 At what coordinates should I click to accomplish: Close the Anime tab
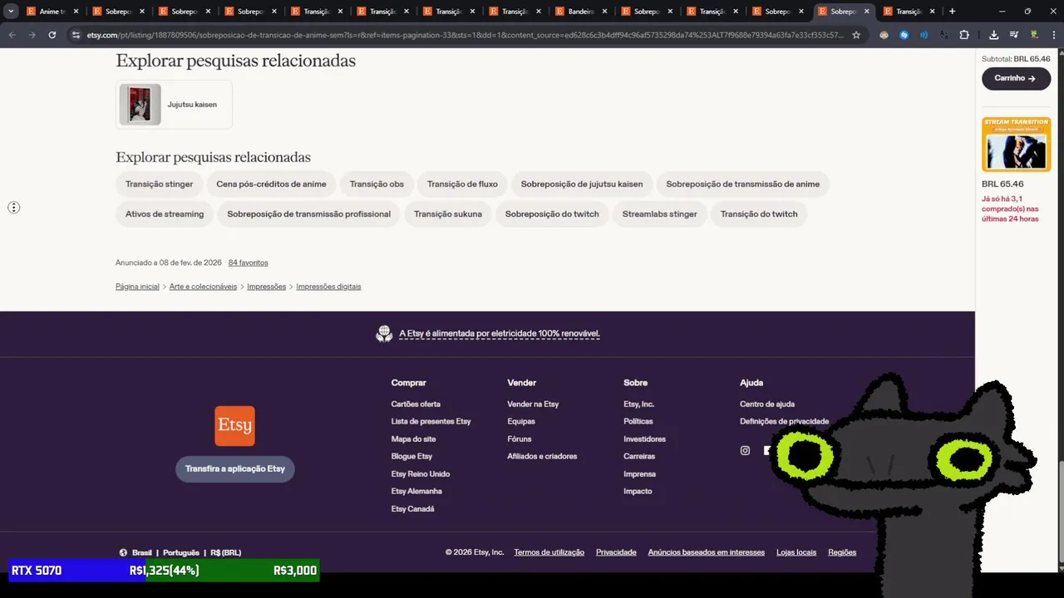(76, 12)
